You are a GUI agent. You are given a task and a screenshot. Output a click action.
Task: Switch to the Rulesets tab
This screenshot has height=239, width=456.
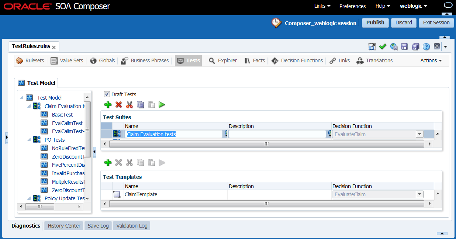tap(30, 60)
